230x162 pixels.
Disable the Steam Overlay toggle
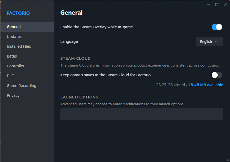point(217,27)
